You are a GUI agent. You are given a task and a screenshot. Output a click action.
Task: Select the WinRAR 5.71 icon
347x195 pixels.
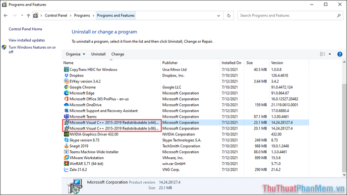tap(66, 164)
